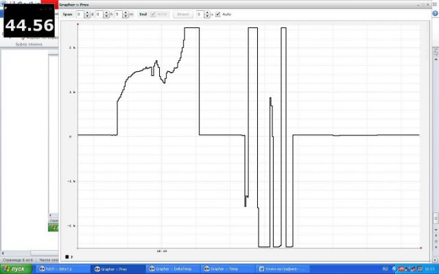Open the Word document taskbar item
The width and height of the screenshot is (439, 274).
click(x=283, y=269)
